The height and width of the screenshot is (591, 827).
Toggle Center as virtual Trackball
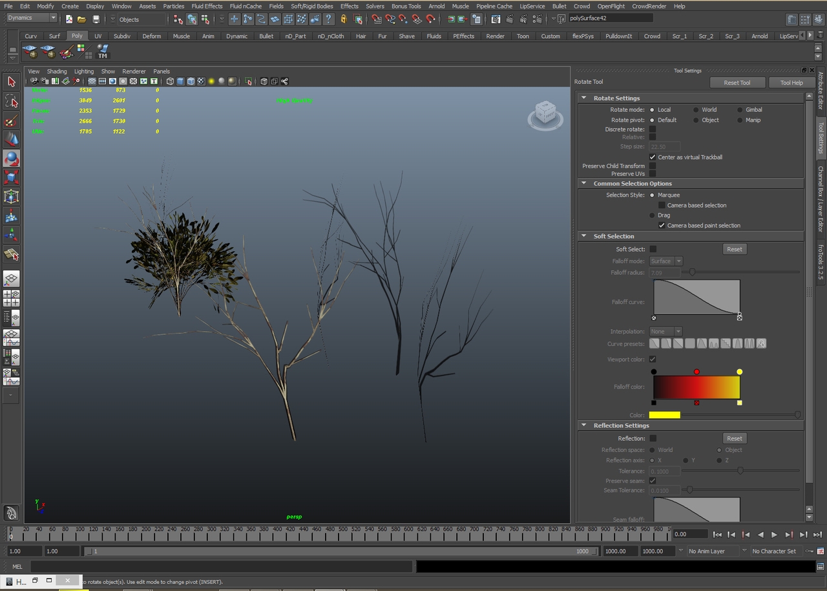pyautogui.click(x=653, y=157)
